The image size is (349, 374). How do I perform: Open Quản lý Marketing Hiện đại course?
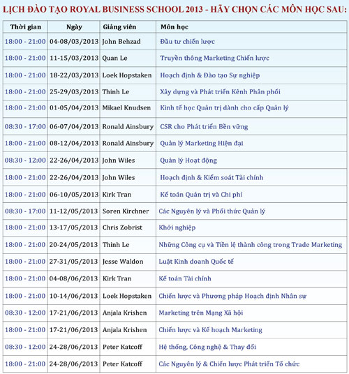click(x=201, y=143)
